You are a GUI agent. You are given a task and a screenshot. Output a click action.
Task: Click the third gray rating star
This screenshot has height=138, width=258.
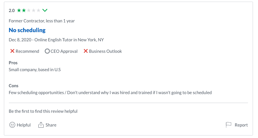[x=29, y=11]
